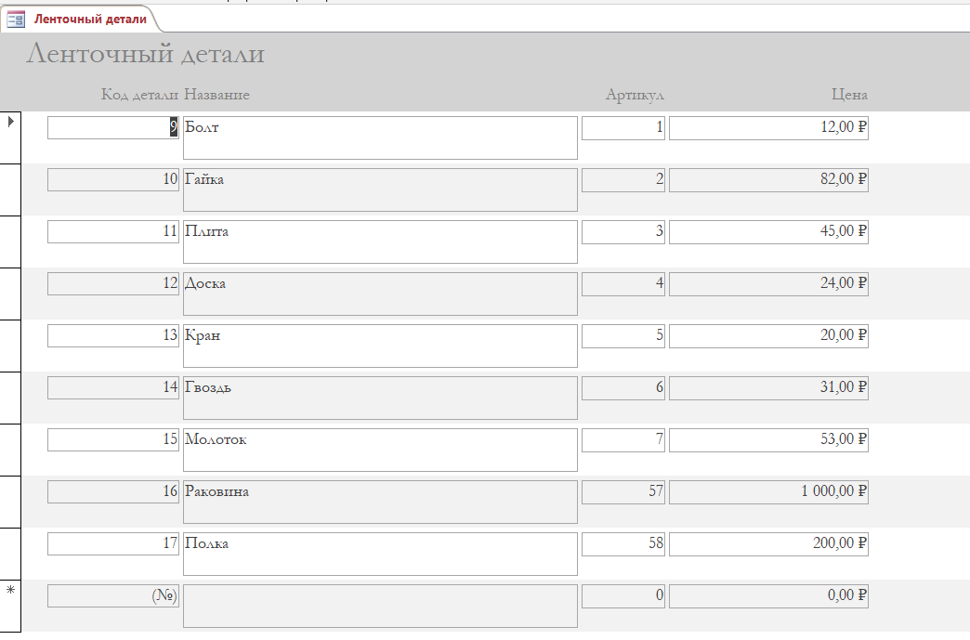This screenshot has width=970, height=640.
Task: Click the current record selector arrow
Action: pyautogui.click(x=10, y=122)
